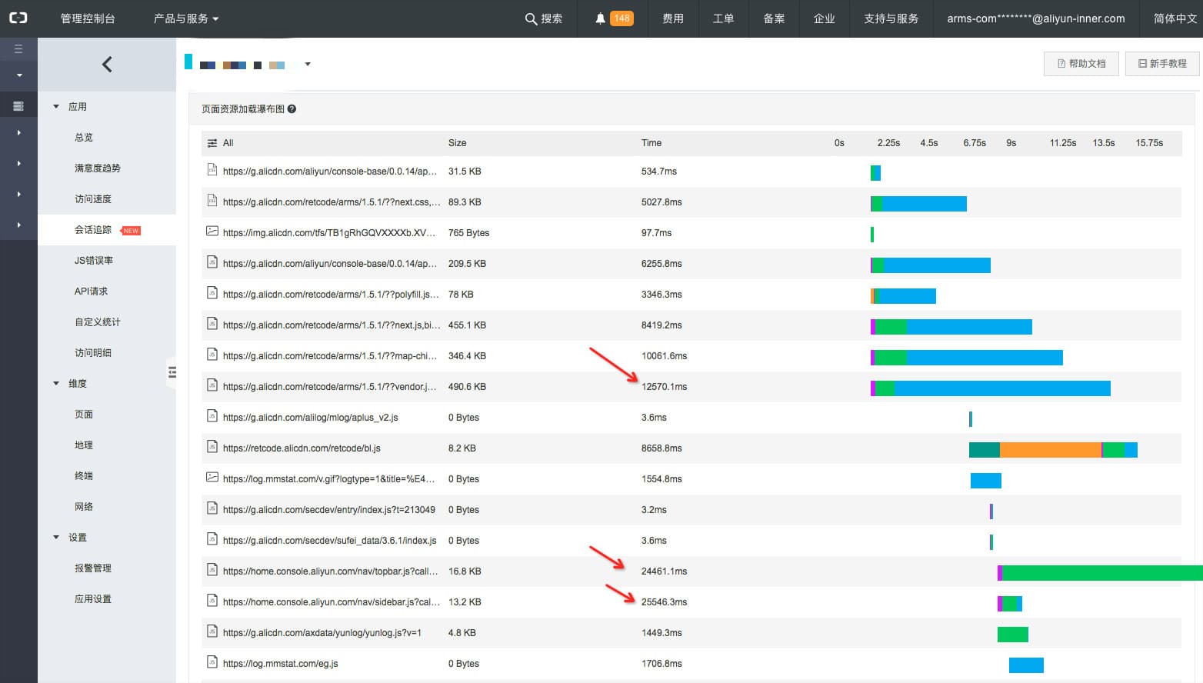This screenshot has width=1203, height=683.
Task: Open the application selector dropdown arrow
Action: (308, 64)
